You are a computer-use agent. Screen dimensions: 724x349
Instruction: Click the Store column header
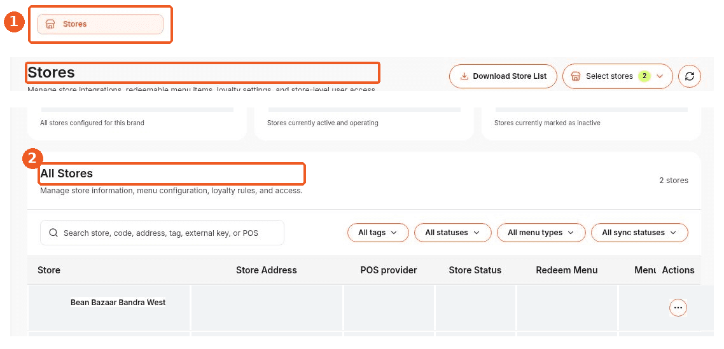pos(49,270)
